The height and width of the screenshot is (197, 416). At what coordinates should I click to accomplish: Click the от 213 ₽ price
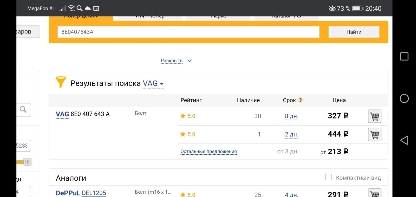click(x=334, y=152)
